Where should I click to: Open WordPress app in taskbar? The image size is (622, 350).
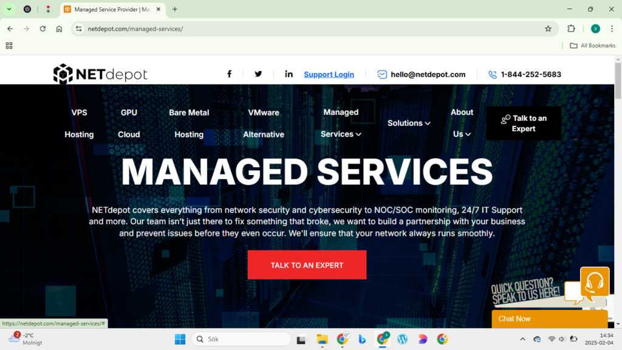point(402,339)
